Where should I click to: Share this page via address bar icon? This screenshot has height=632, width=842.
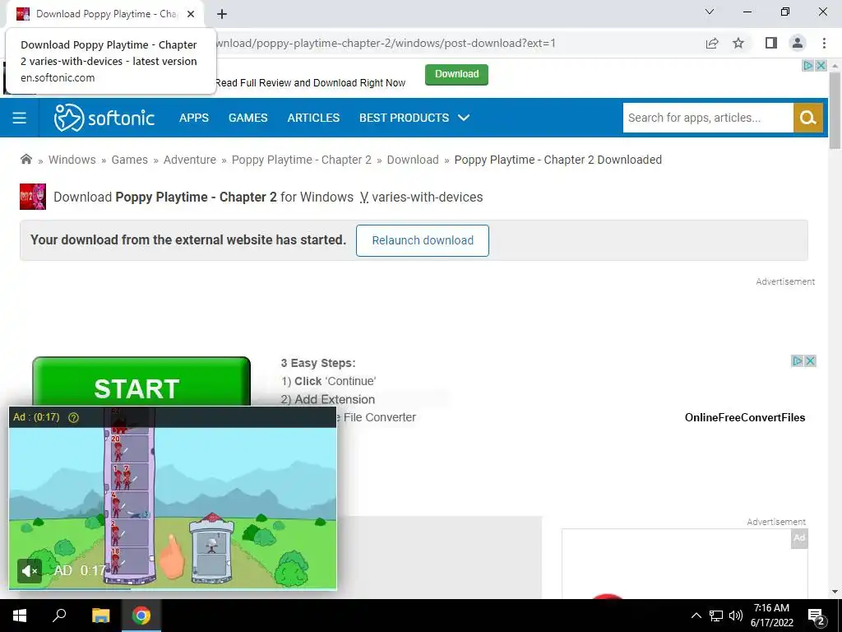tap(712, 43)
